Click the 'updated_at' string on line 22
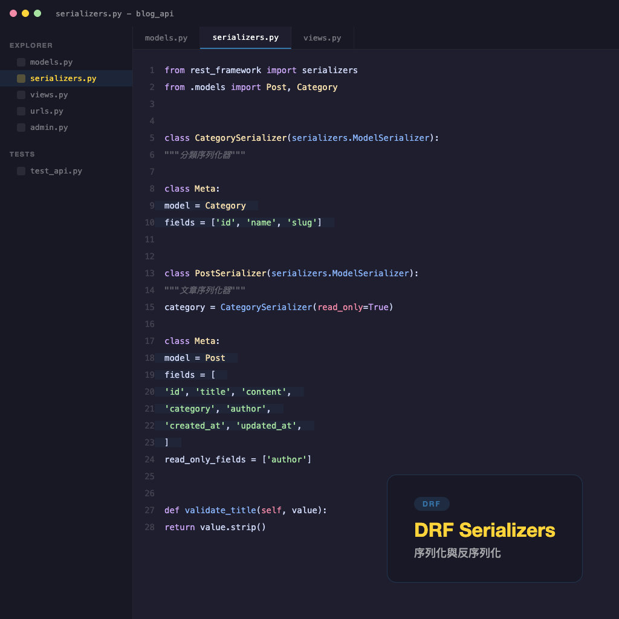Viewport: 619px width, 619px height. [266, 426]
